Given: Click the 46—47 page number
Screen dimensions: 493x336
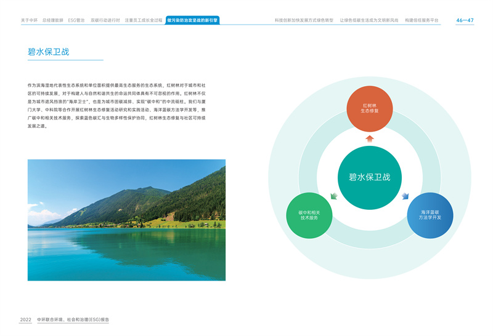Looking at the screenshot, I should click(x=465, y=20).
